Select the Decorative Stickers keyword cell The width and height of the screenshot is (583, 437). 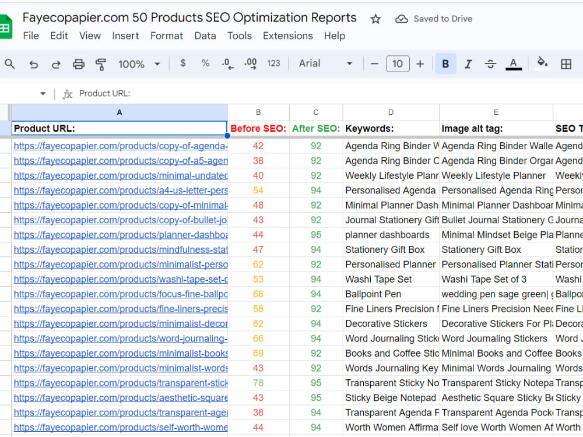pyautogui.click(x=391, y=323)
